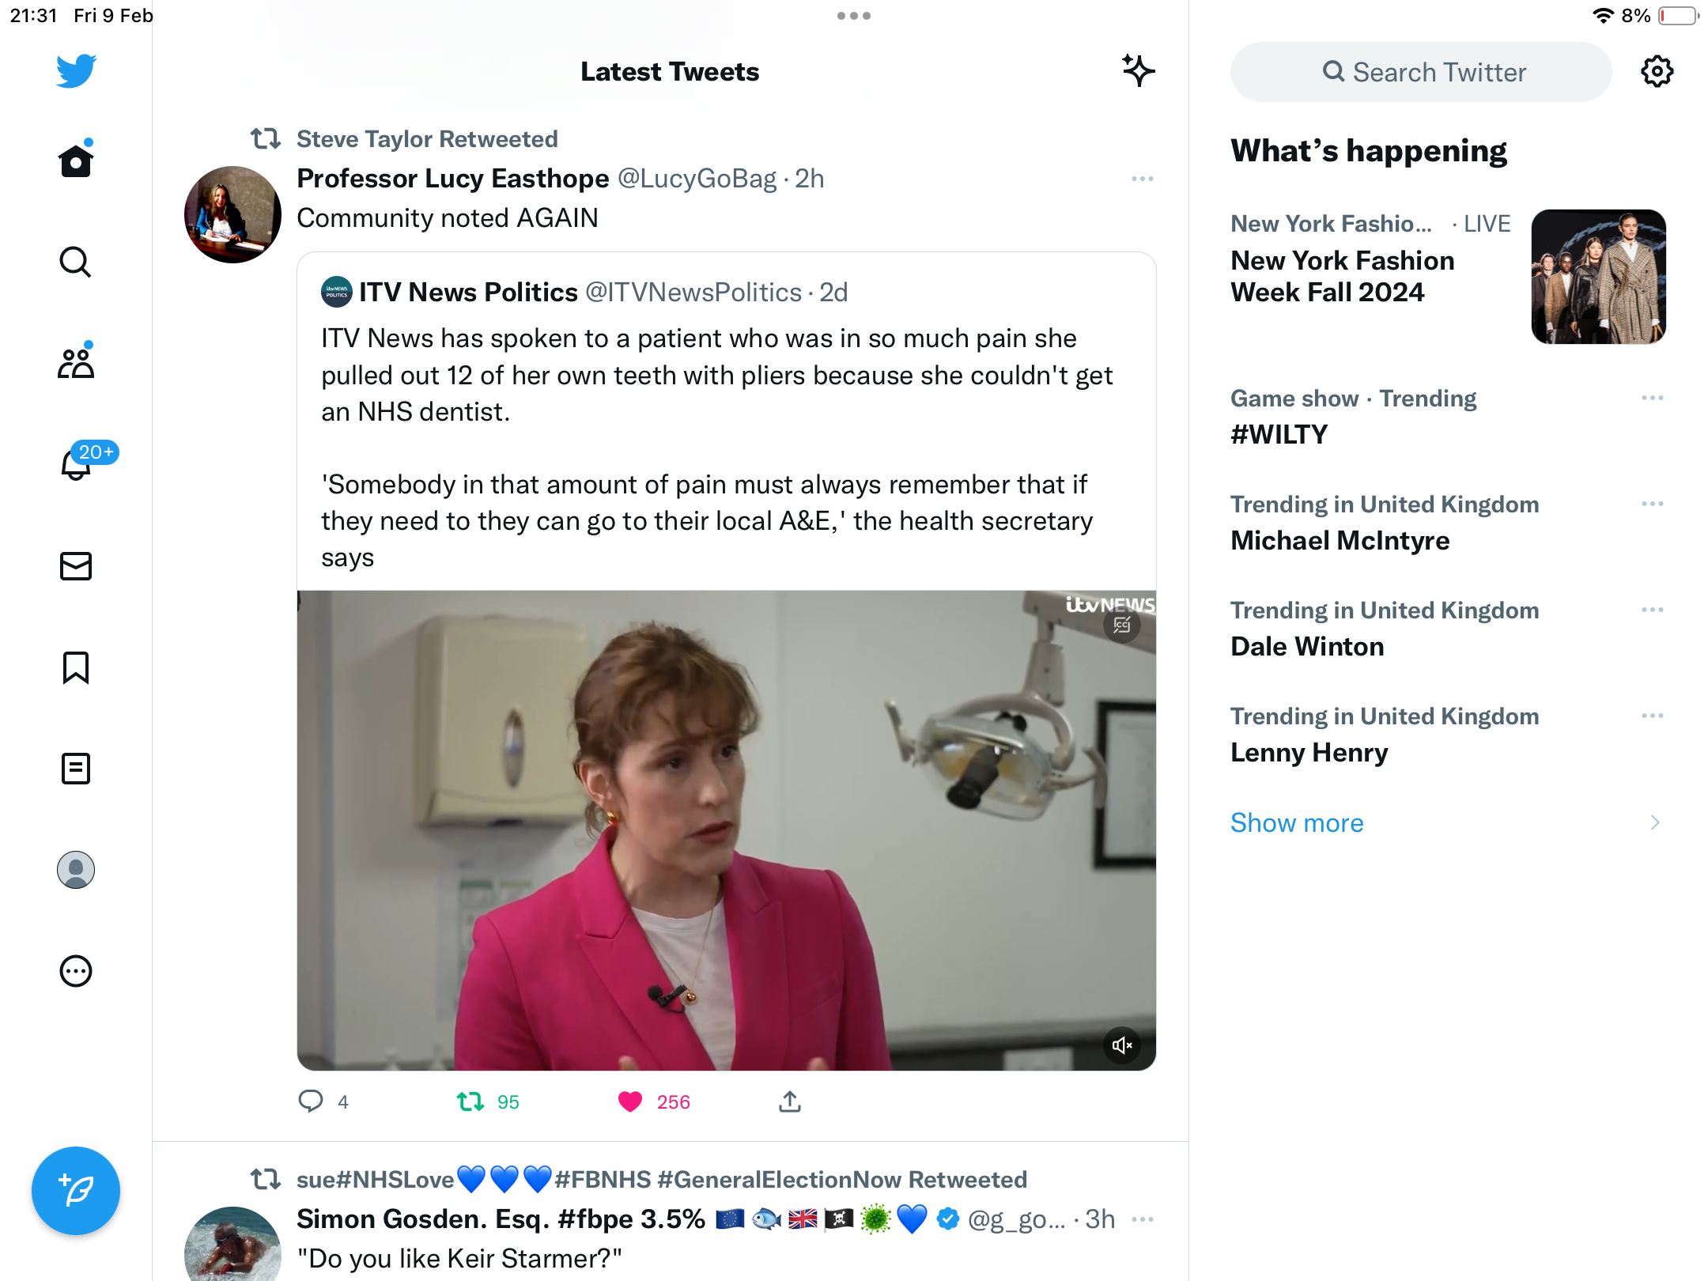Open options for Dale Winton trend
The image size is (1708, 1281).
[1653, 610]
